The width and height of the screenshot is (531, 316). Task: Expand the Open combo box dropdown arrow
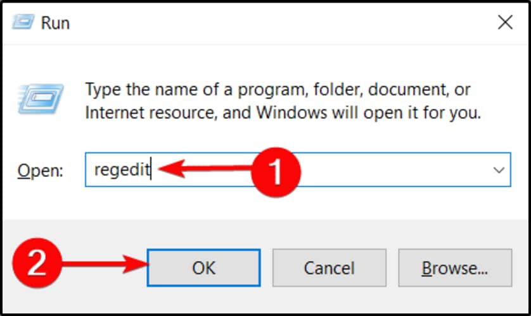point(499,170)
